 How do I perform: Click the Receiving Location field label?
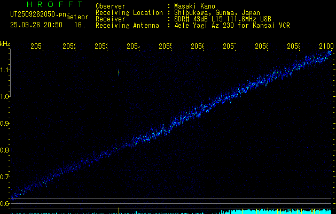click(129, 12)
